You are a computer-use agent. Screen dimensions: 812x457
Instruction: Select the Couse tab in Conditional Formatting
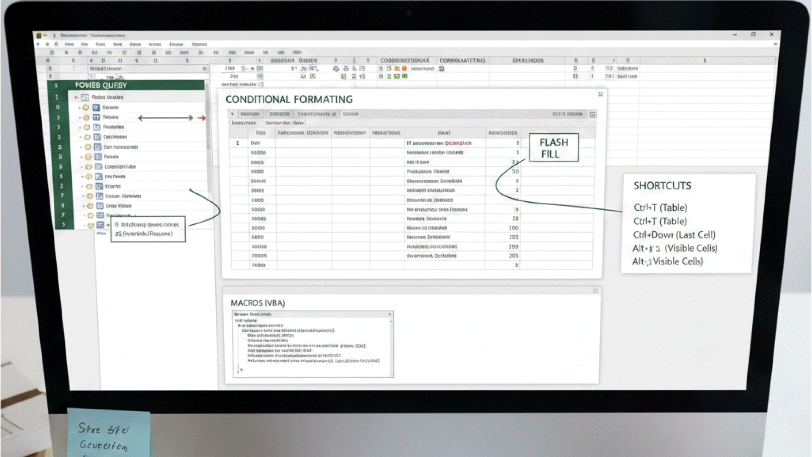(350, 114)
